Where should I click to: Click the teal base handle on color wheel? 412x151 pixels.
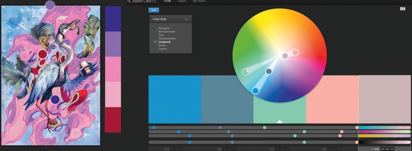(245, 72)
